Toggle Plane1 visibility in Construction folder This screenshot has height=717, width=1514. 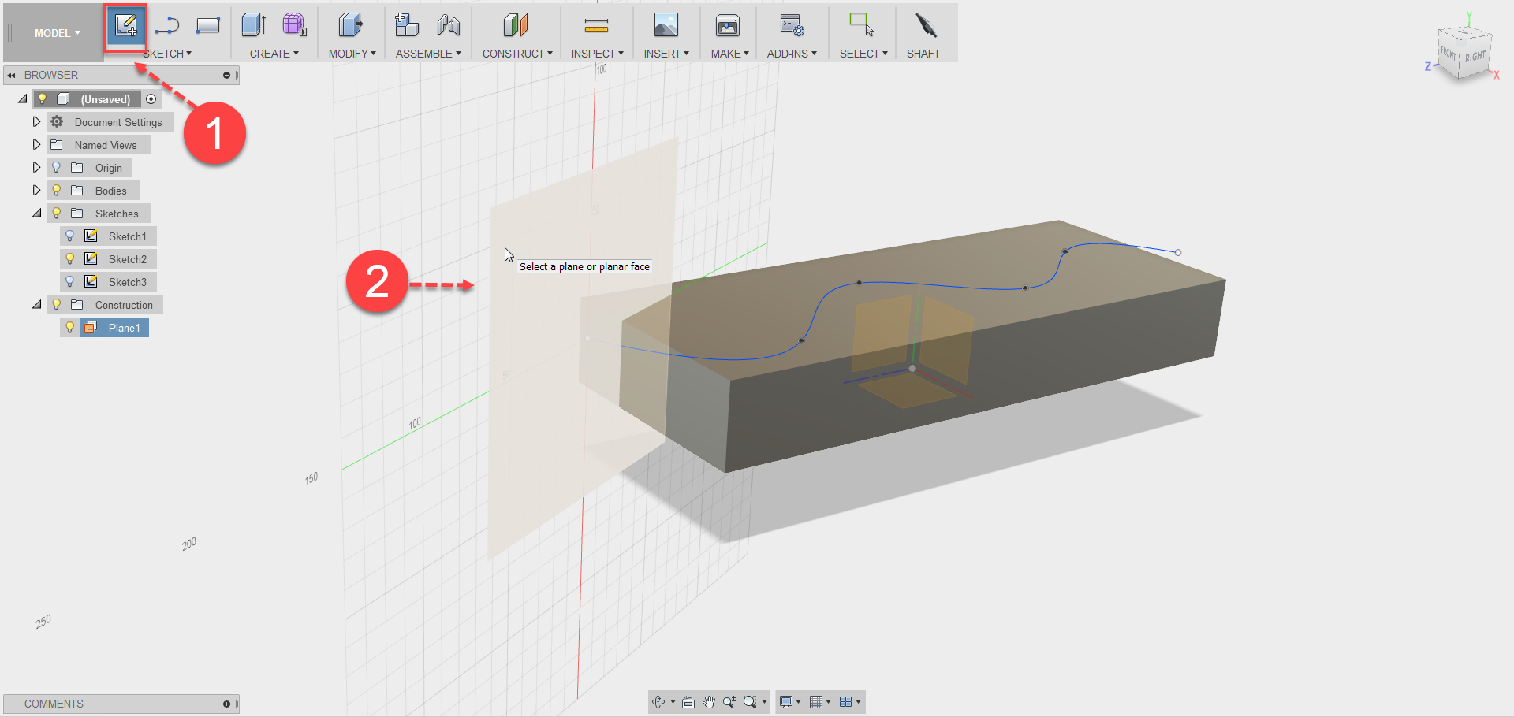point(69,327)
